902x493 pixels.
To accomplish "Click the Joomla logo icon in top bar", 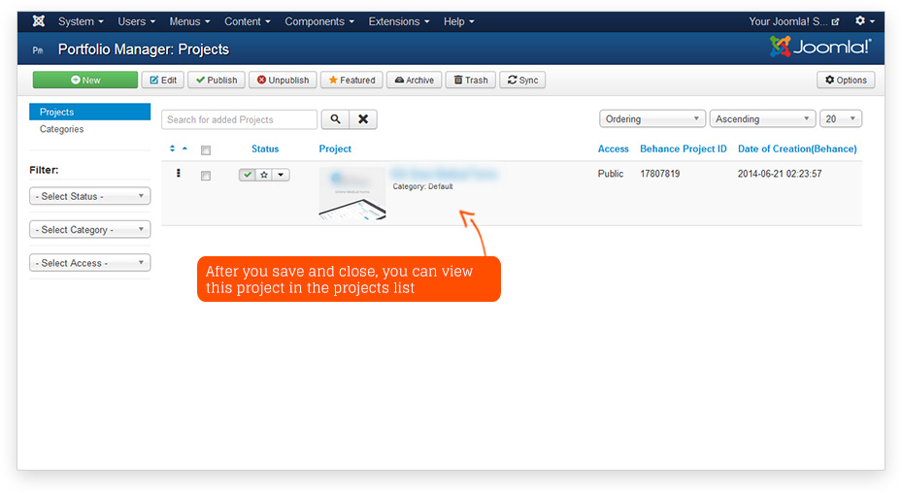I will (39, 21).
